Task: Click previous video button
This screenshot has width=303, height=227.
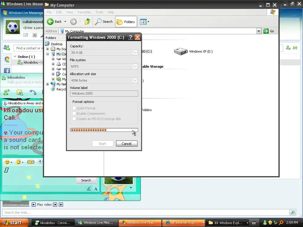Action: [x=55, y=205]
